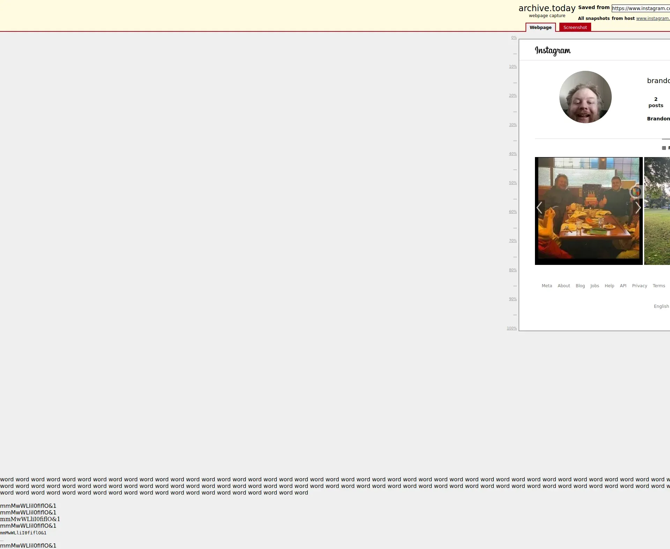
Task: Open the Blog footer link
Action: pos(580,286)
